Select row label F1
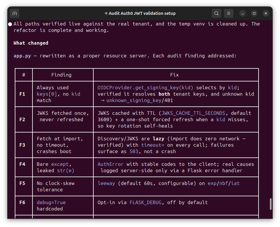The height and width of the screenshot is (227, 280). (22, 94)
